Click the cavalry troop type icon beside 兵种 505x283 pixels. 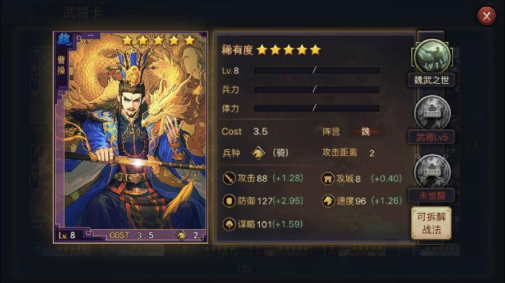tap(258, 153)
